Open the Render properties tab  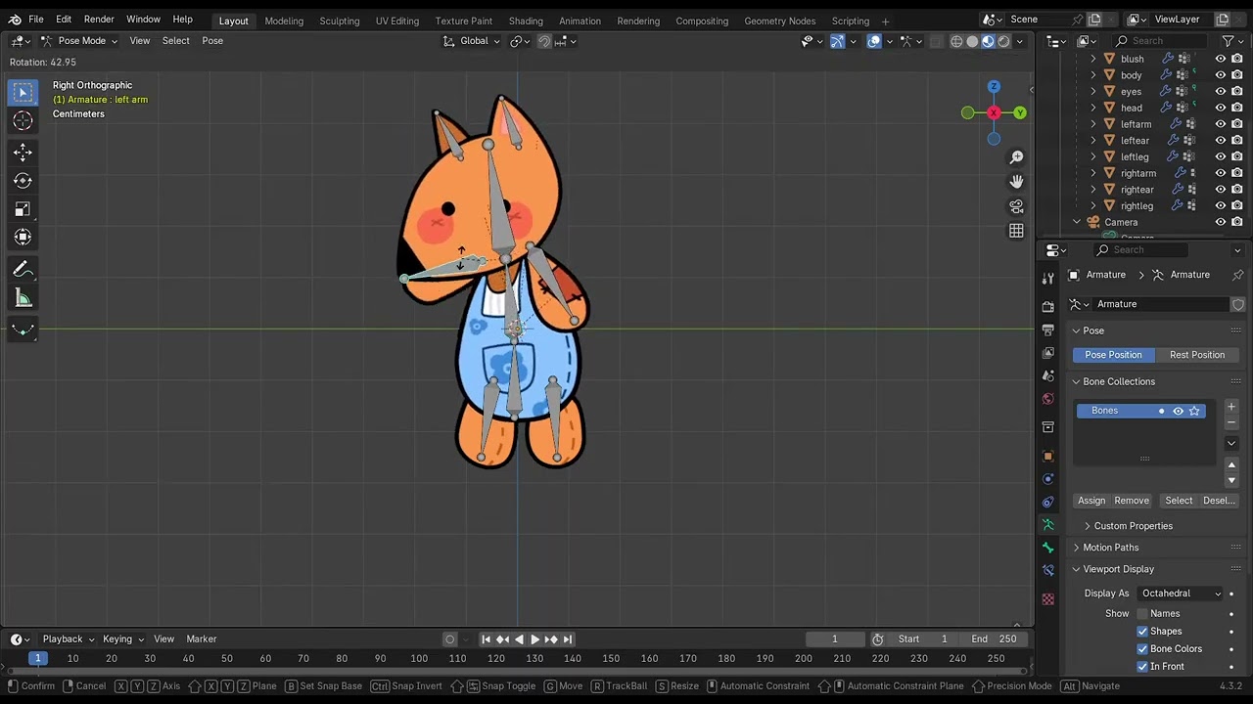tap(1048, 306)
